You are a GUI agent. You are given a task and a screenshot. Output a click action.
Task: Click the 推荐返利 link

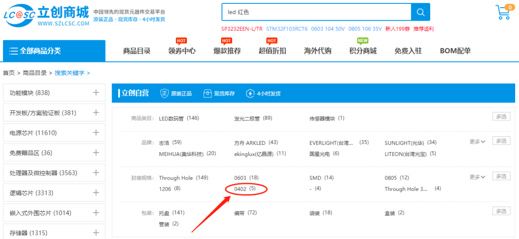coord(423,29)
